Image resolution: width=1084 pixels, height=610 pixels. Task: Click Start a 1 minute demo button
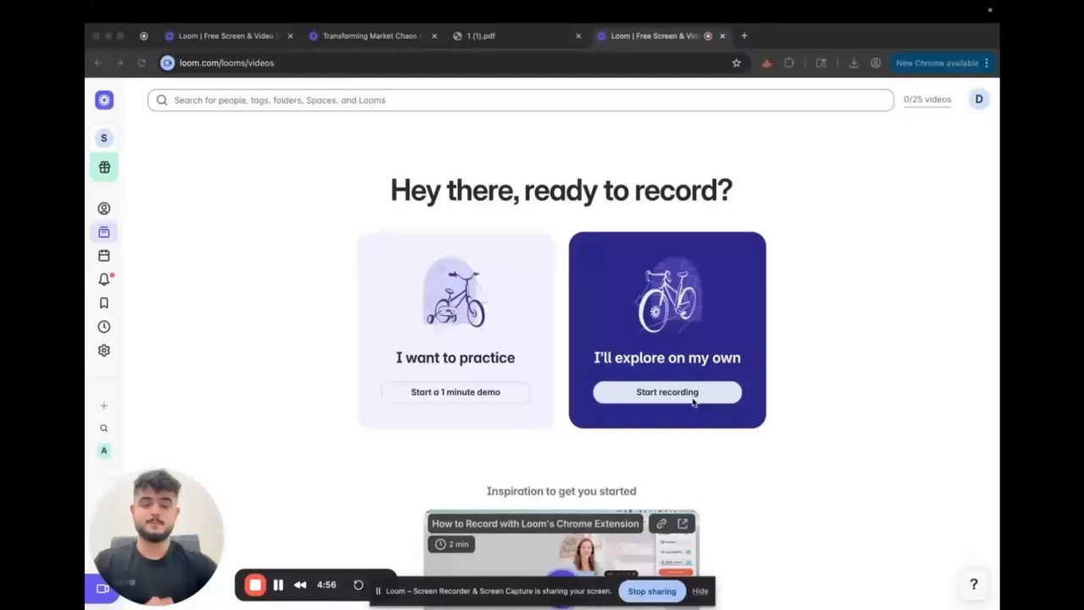(x=456, y=392)
